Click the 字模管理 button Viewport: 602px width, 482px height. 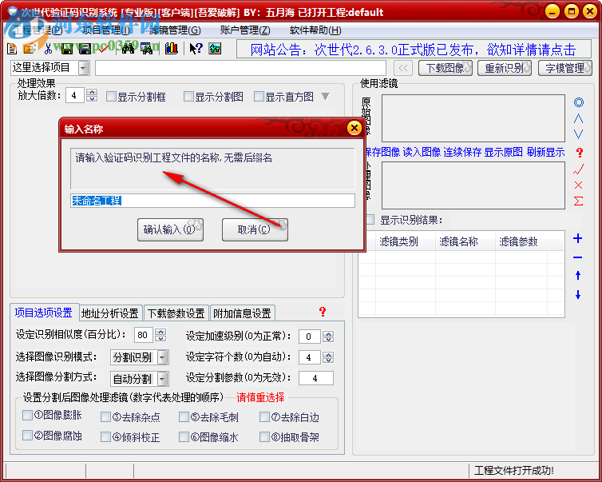[564, 68]
